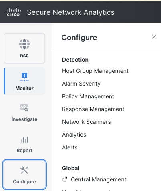Open the Report bar chart icon
The width and height of the screenshot is (161, 191).
pyautogui.click(x=24, y=139)
